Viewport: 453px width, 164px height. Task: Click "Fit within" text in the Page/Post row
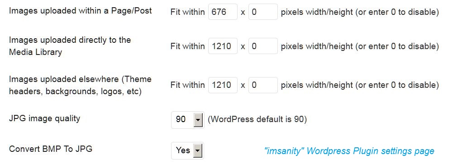point(187,12)
